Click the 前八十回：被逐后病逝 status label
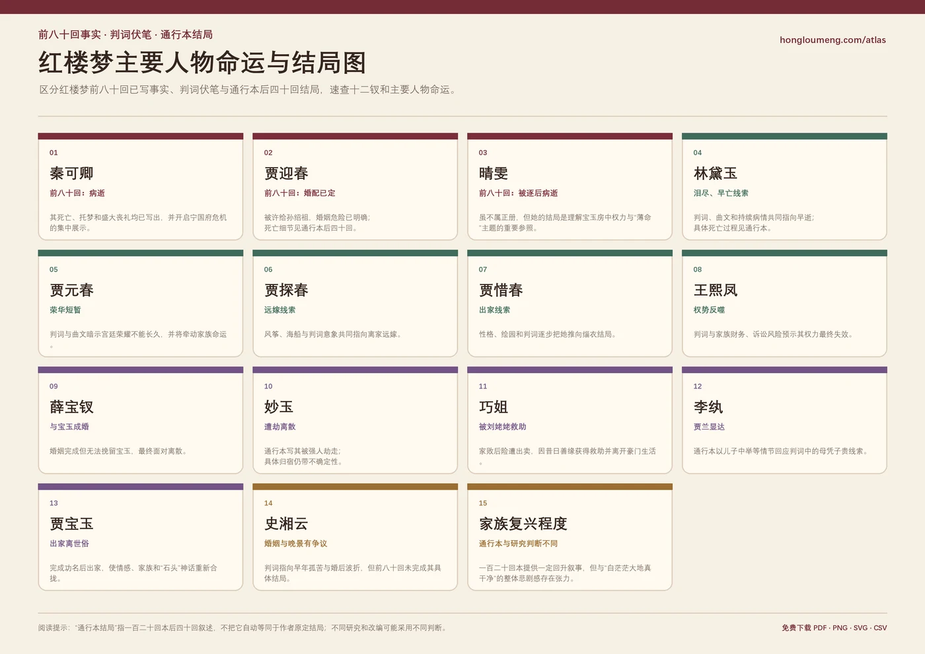This screenshot has width=925, height=654. pyautogui.click(x=519, y=193)
